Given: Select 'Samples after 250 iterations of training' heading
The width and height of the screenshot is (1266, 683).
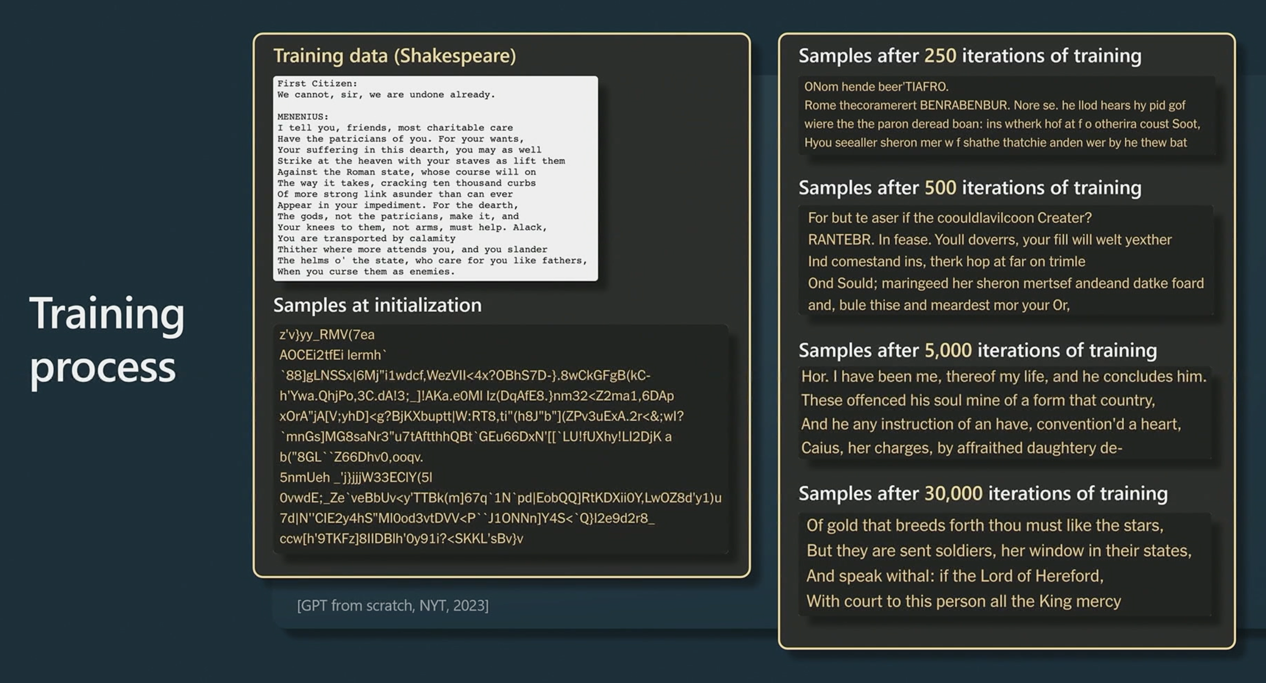Looking at the screenshot, I should pos(970,56).
